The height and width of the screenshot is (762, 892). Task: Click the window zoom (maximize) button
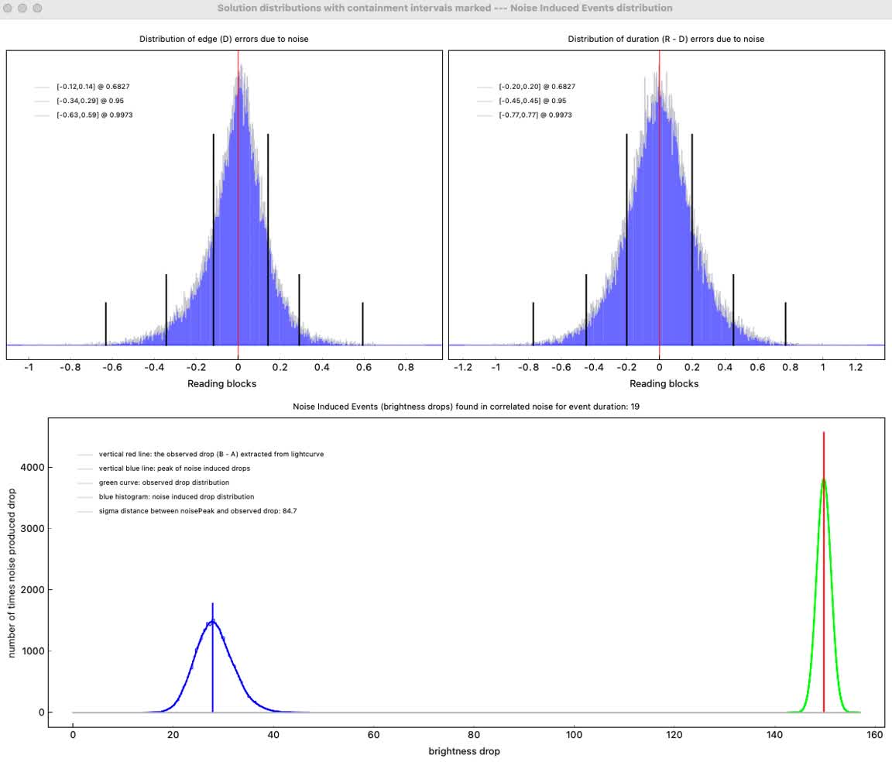(x=37, y=8)
